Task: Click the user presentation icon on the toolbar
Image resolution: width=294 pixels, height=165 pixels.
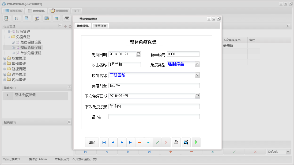Action: [37, 18]
